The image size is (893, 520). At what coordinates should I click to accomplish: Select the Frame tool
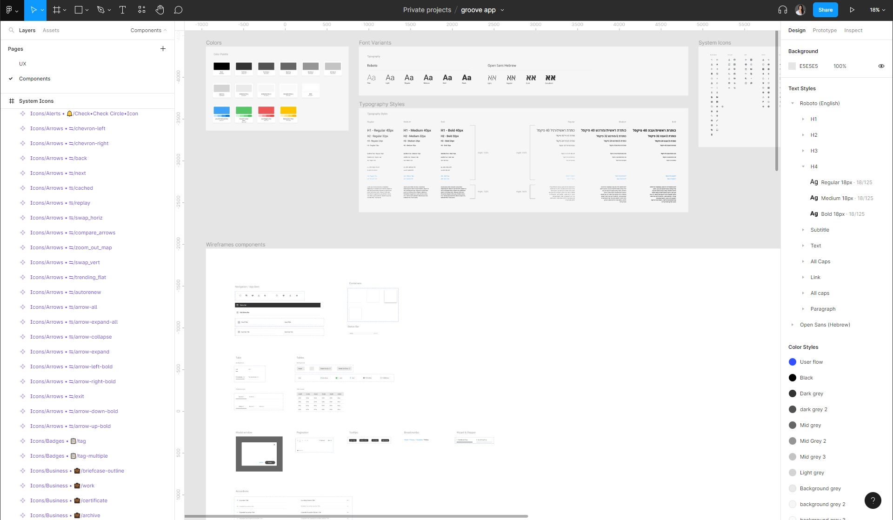[57, 10]
